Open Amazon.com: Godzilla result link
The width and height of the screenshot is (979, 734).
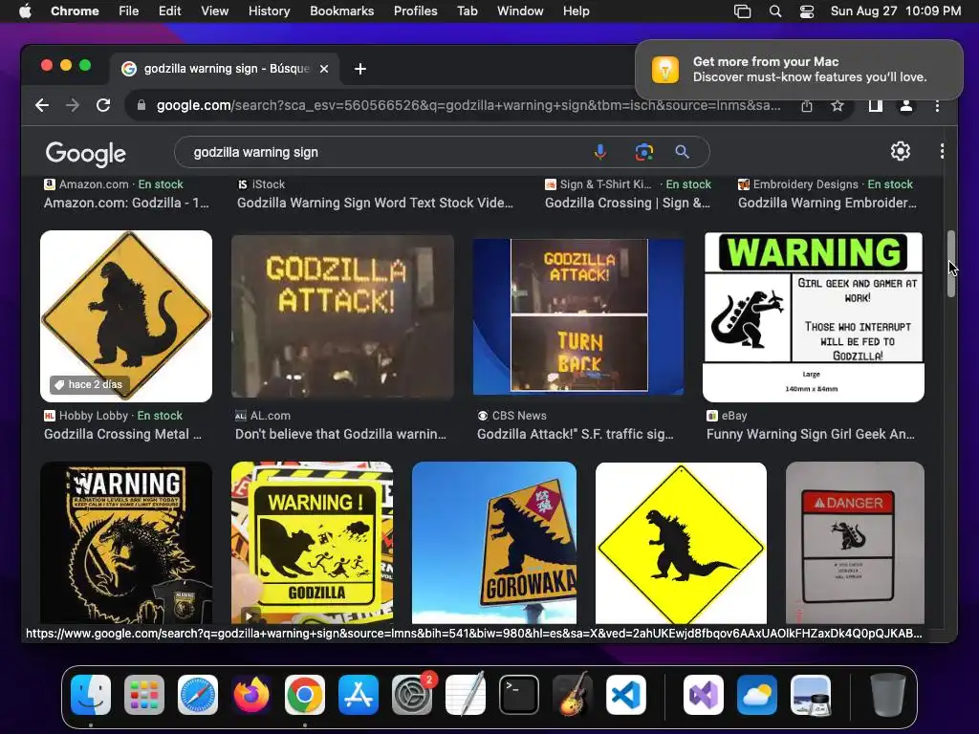126,203
